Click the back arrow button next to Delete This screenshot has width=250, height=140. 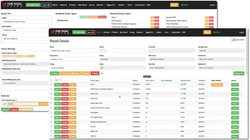click(102, 73)
